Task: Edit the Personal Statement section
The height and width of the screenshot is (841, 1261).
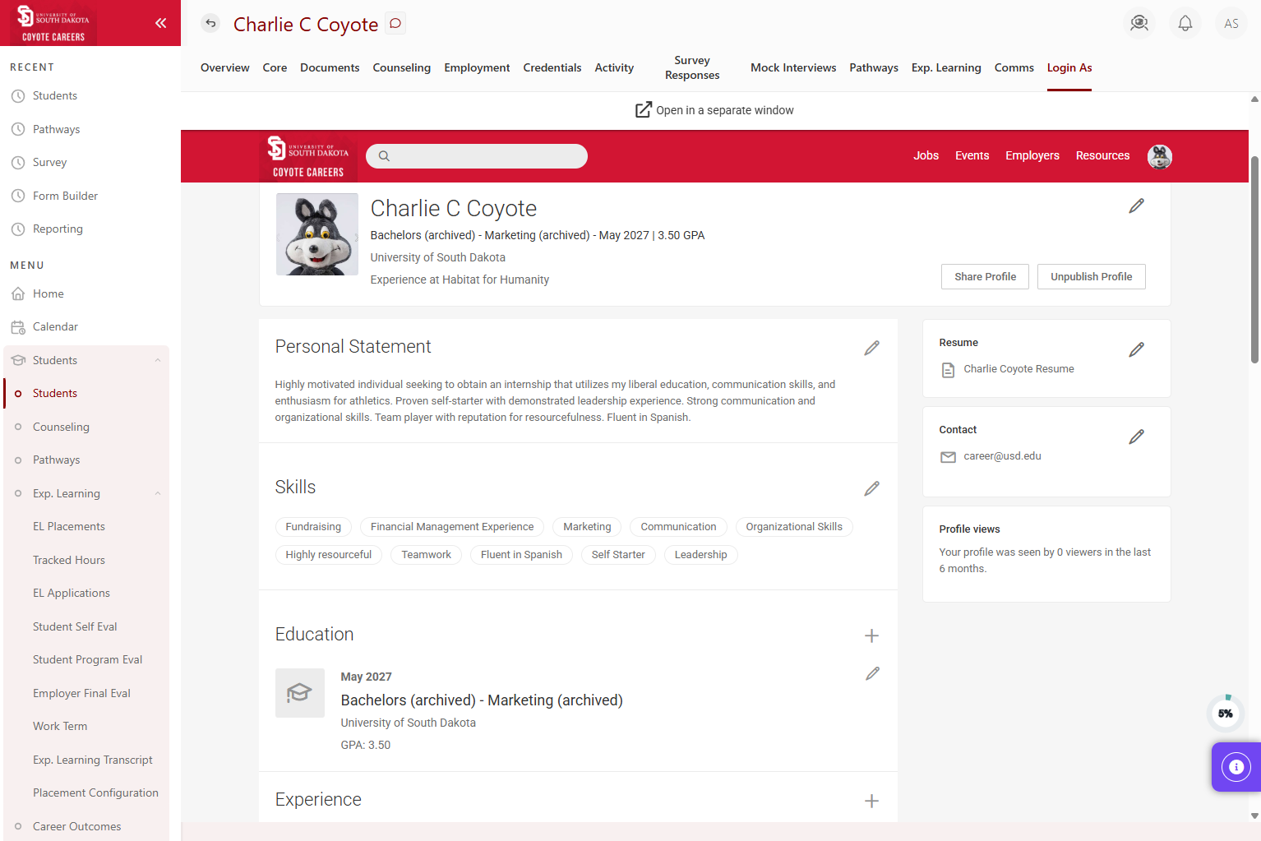Action: pos(872,349)
